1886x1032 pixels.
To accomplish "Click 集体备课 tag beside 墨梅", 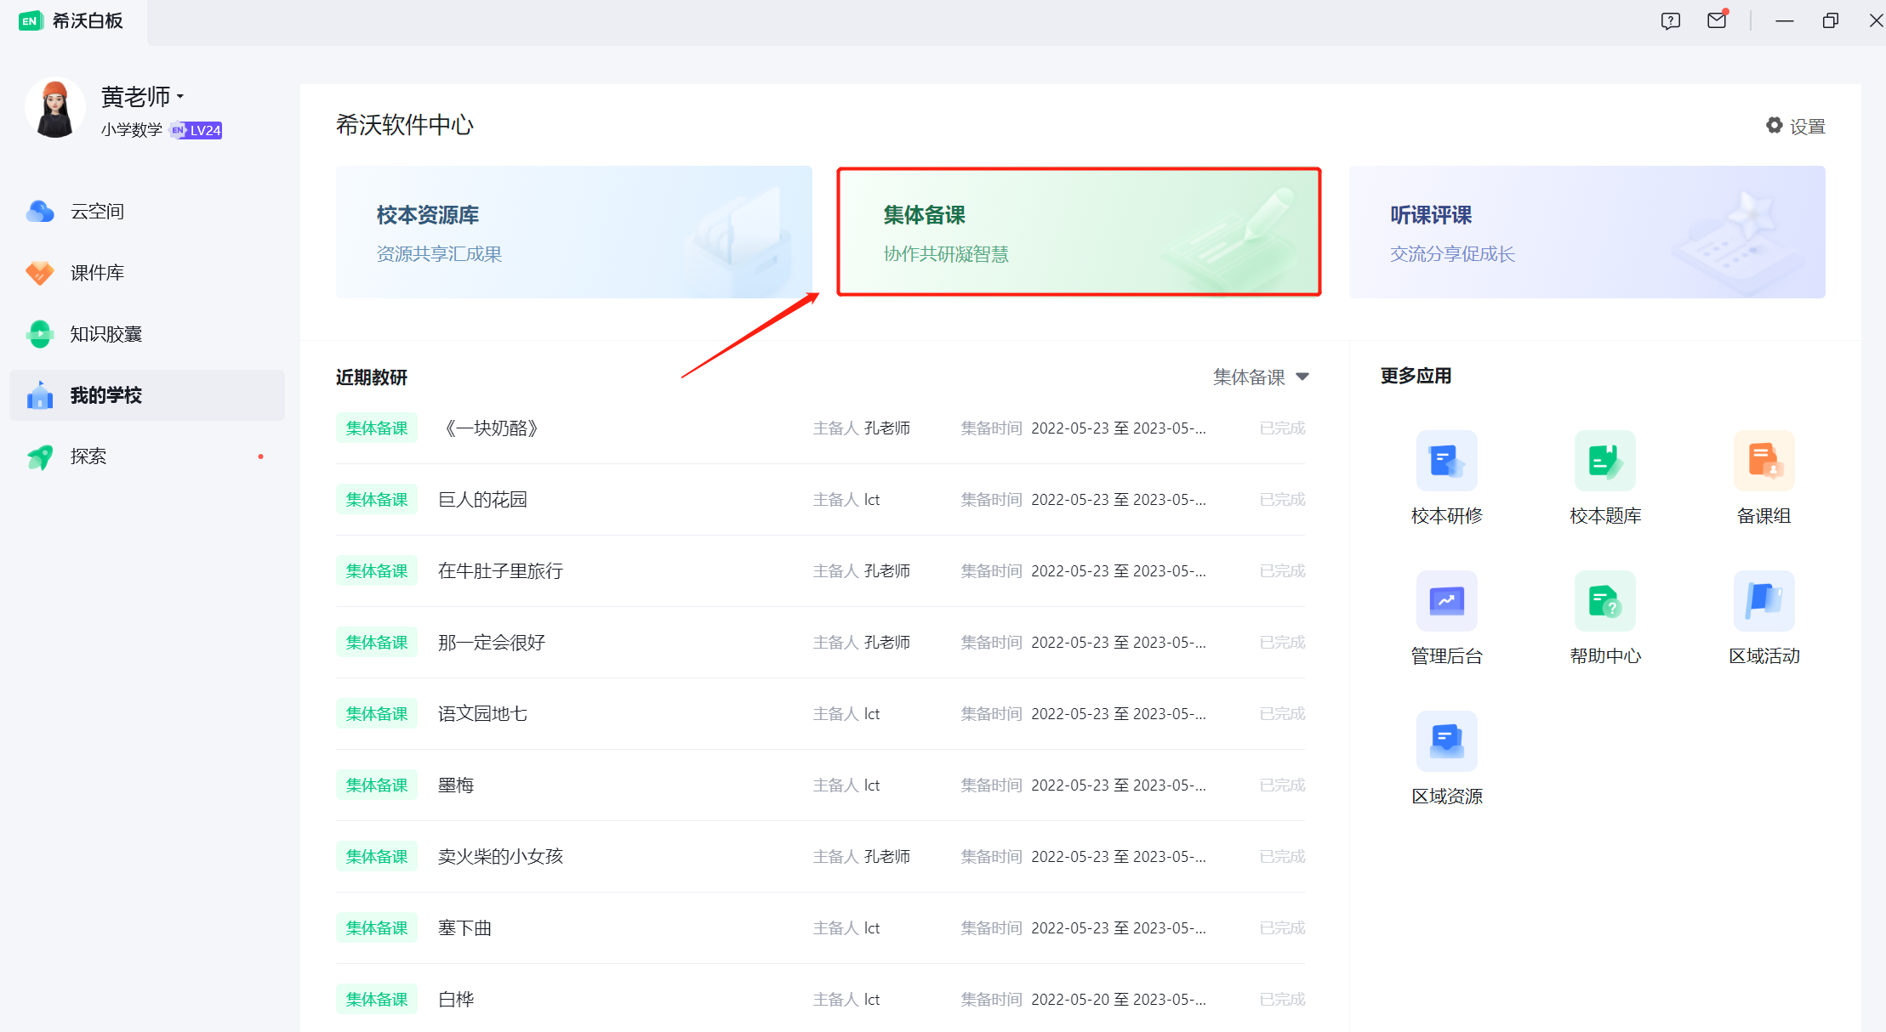I will tap(377, 785).
